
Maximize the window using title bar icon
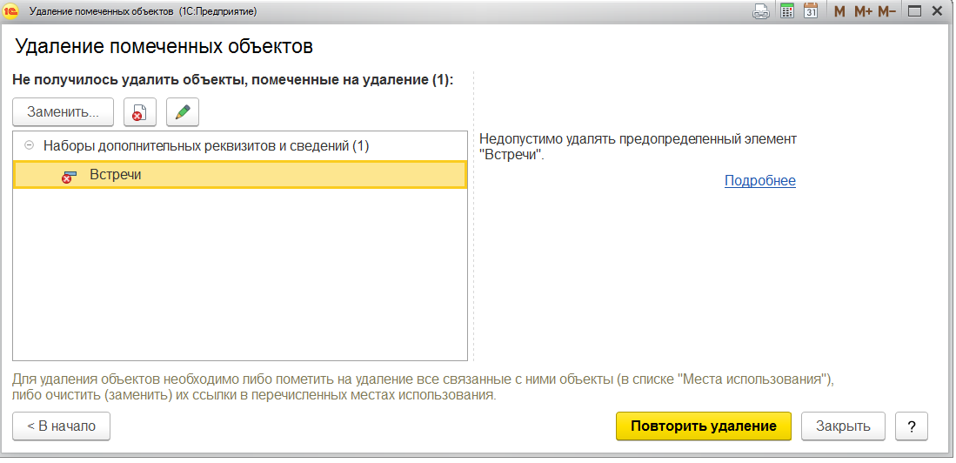[x=914, y=11]
